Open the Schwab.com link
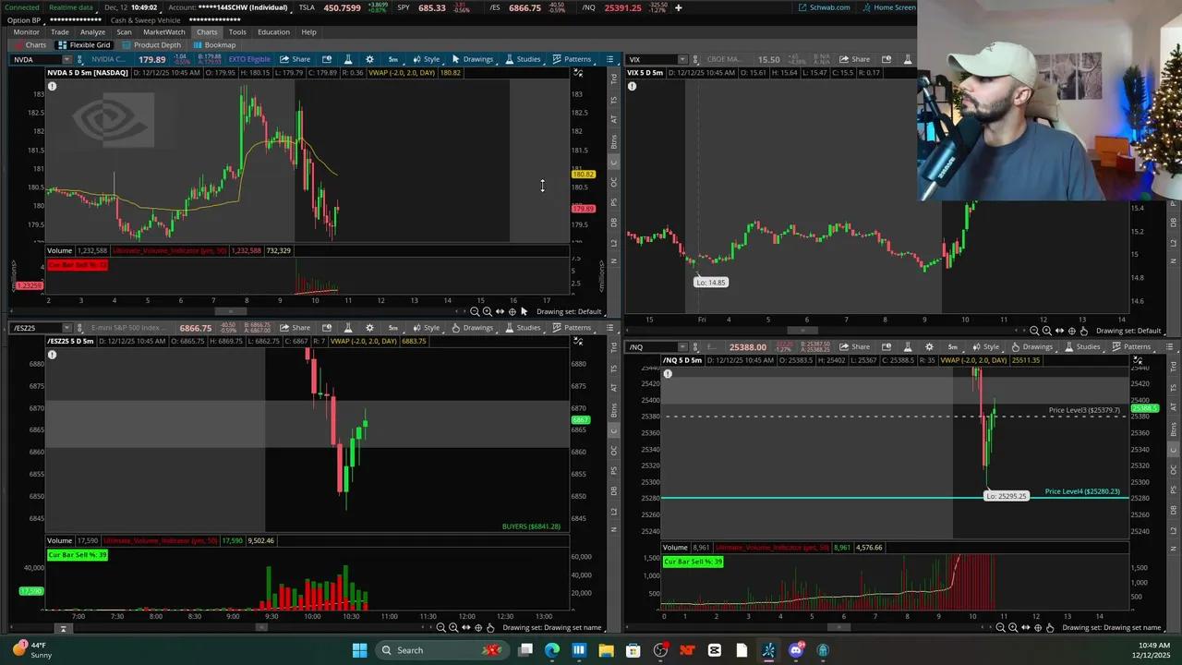 824,7
